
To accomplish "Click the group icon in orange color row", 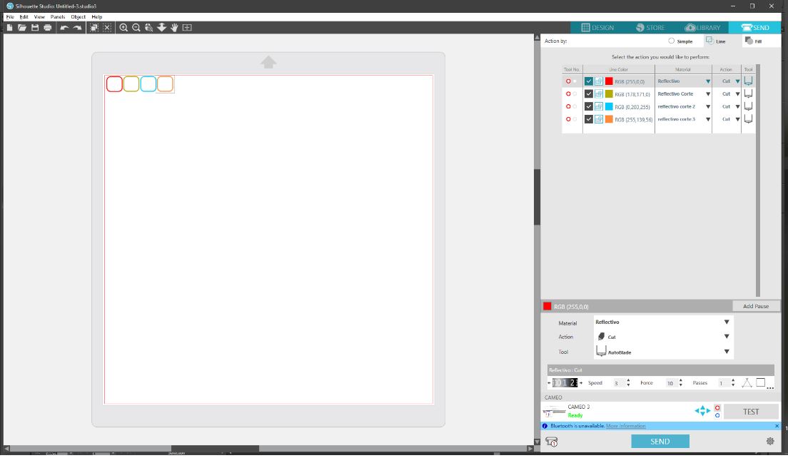I will tap(599, 119).
